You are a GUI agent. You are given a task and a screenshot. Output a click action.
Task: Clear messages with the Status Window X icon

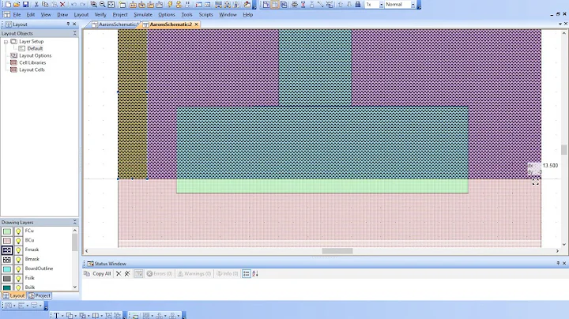point(119,274)
